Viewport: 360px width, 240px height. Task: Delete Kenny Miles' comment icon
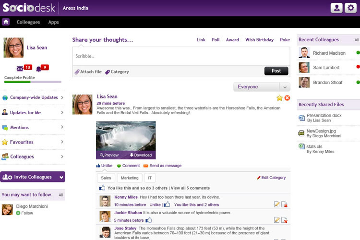[x=284, y=204]
